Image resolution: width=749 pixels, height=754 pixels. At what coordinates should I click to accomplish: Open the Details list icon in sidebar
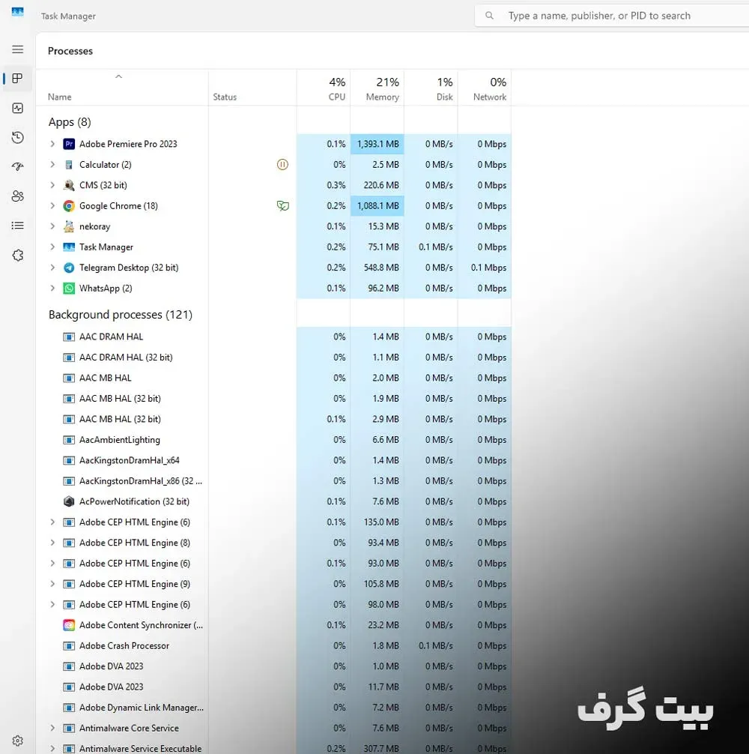click(x=18, y=226)
